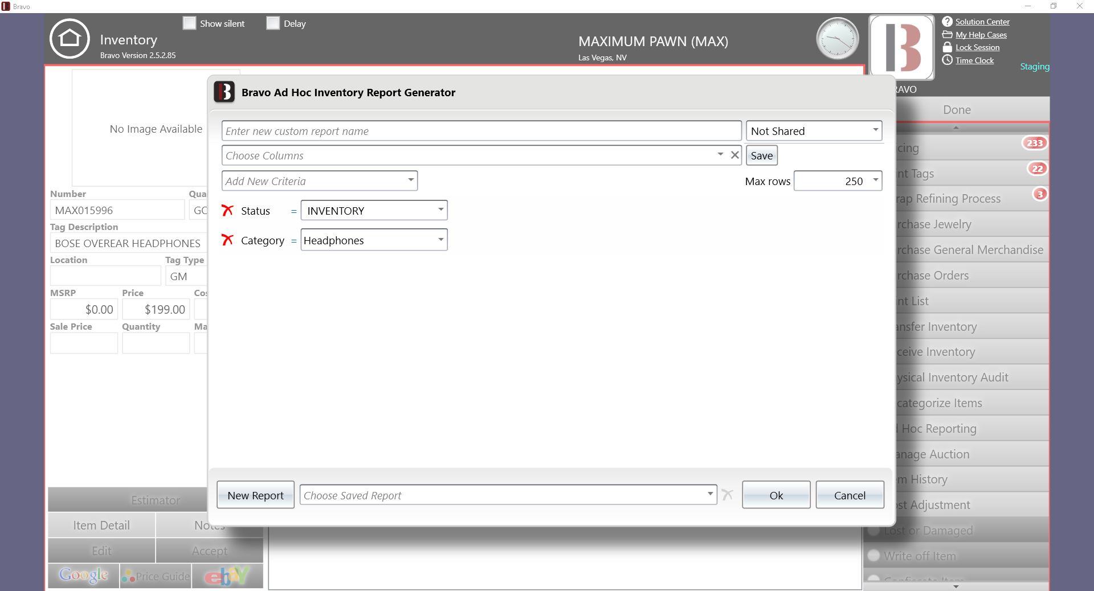The width and height of the screenshot is (1094, 591).
Task: Click the Lock Session padlock icon
Action: click(947, 47)
